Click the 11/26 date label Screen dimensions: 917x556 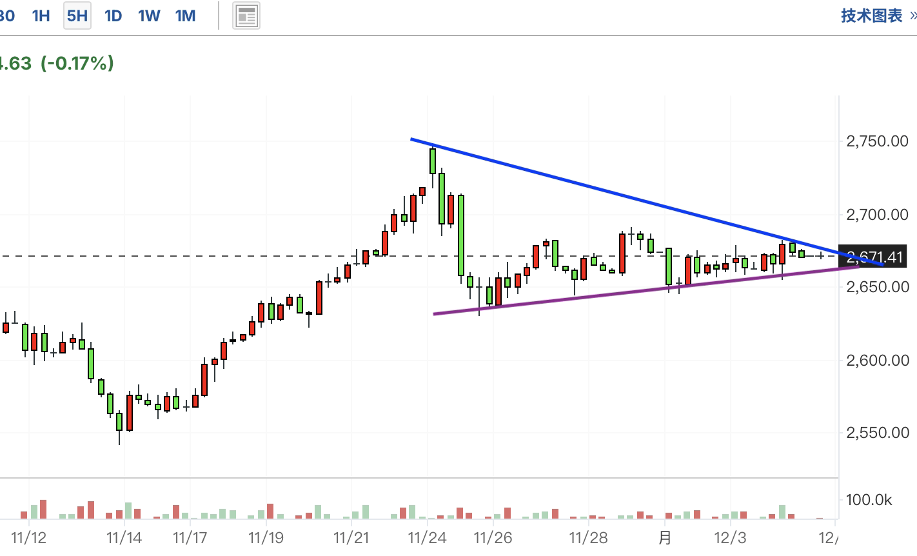(x=493, y=537)
